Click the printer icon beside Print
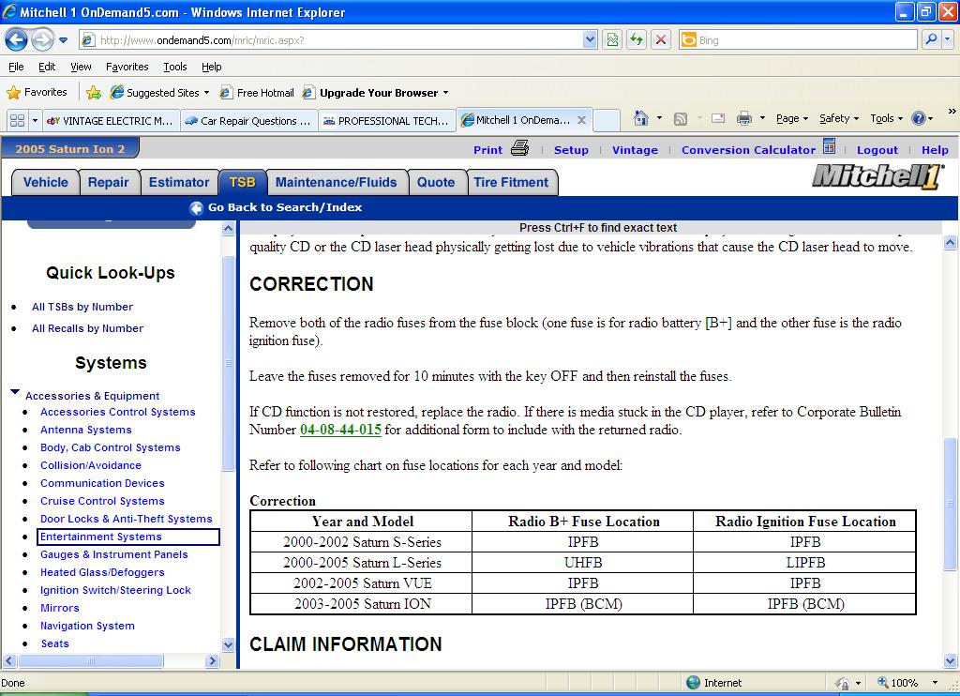The image size is (960, 696). [519, 148]
